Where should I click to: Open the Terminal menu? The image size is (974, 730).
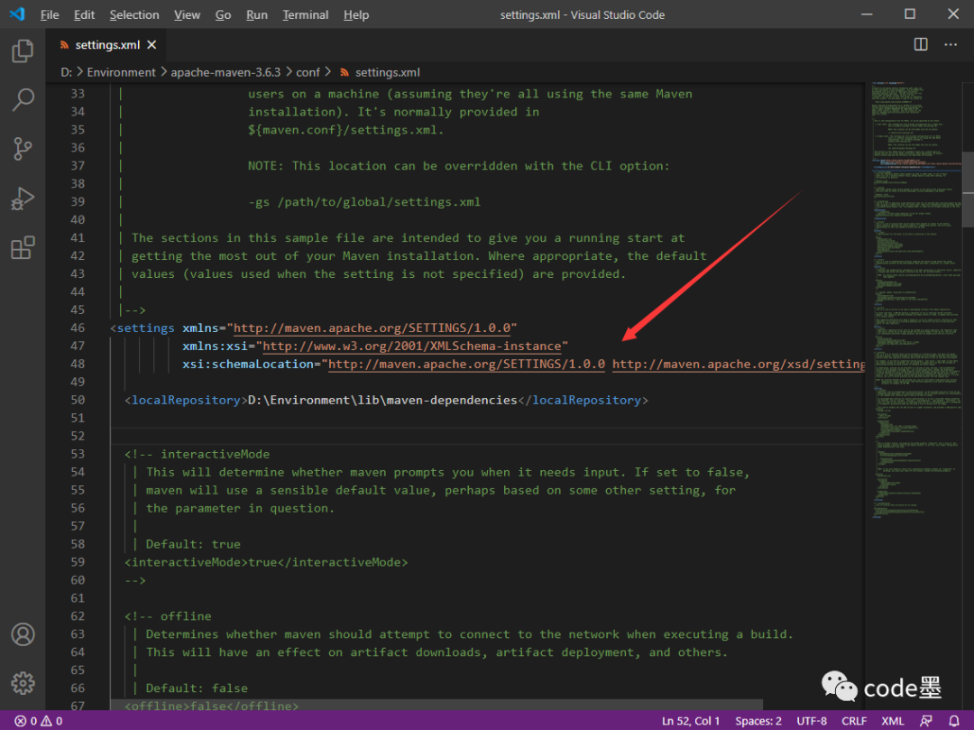click(305, 14)
